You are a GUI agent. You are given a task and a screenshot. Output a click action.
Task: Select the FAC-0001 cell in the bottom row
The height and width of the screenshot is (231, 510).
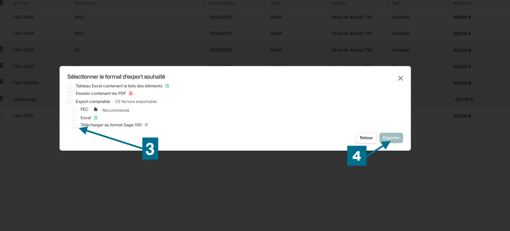[x=23, y=116]
